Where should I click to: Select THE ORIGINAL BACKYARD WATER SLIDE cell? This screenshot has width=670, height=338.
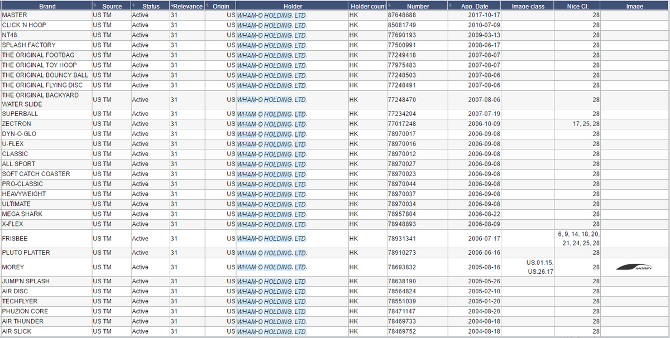click(x=46, y=100)
